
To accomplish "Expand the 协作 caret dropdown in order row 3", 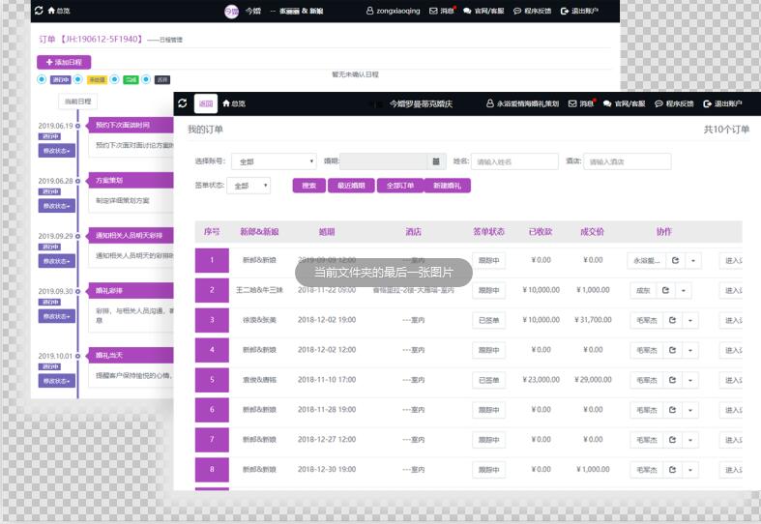I will click(x=690, y=320).
